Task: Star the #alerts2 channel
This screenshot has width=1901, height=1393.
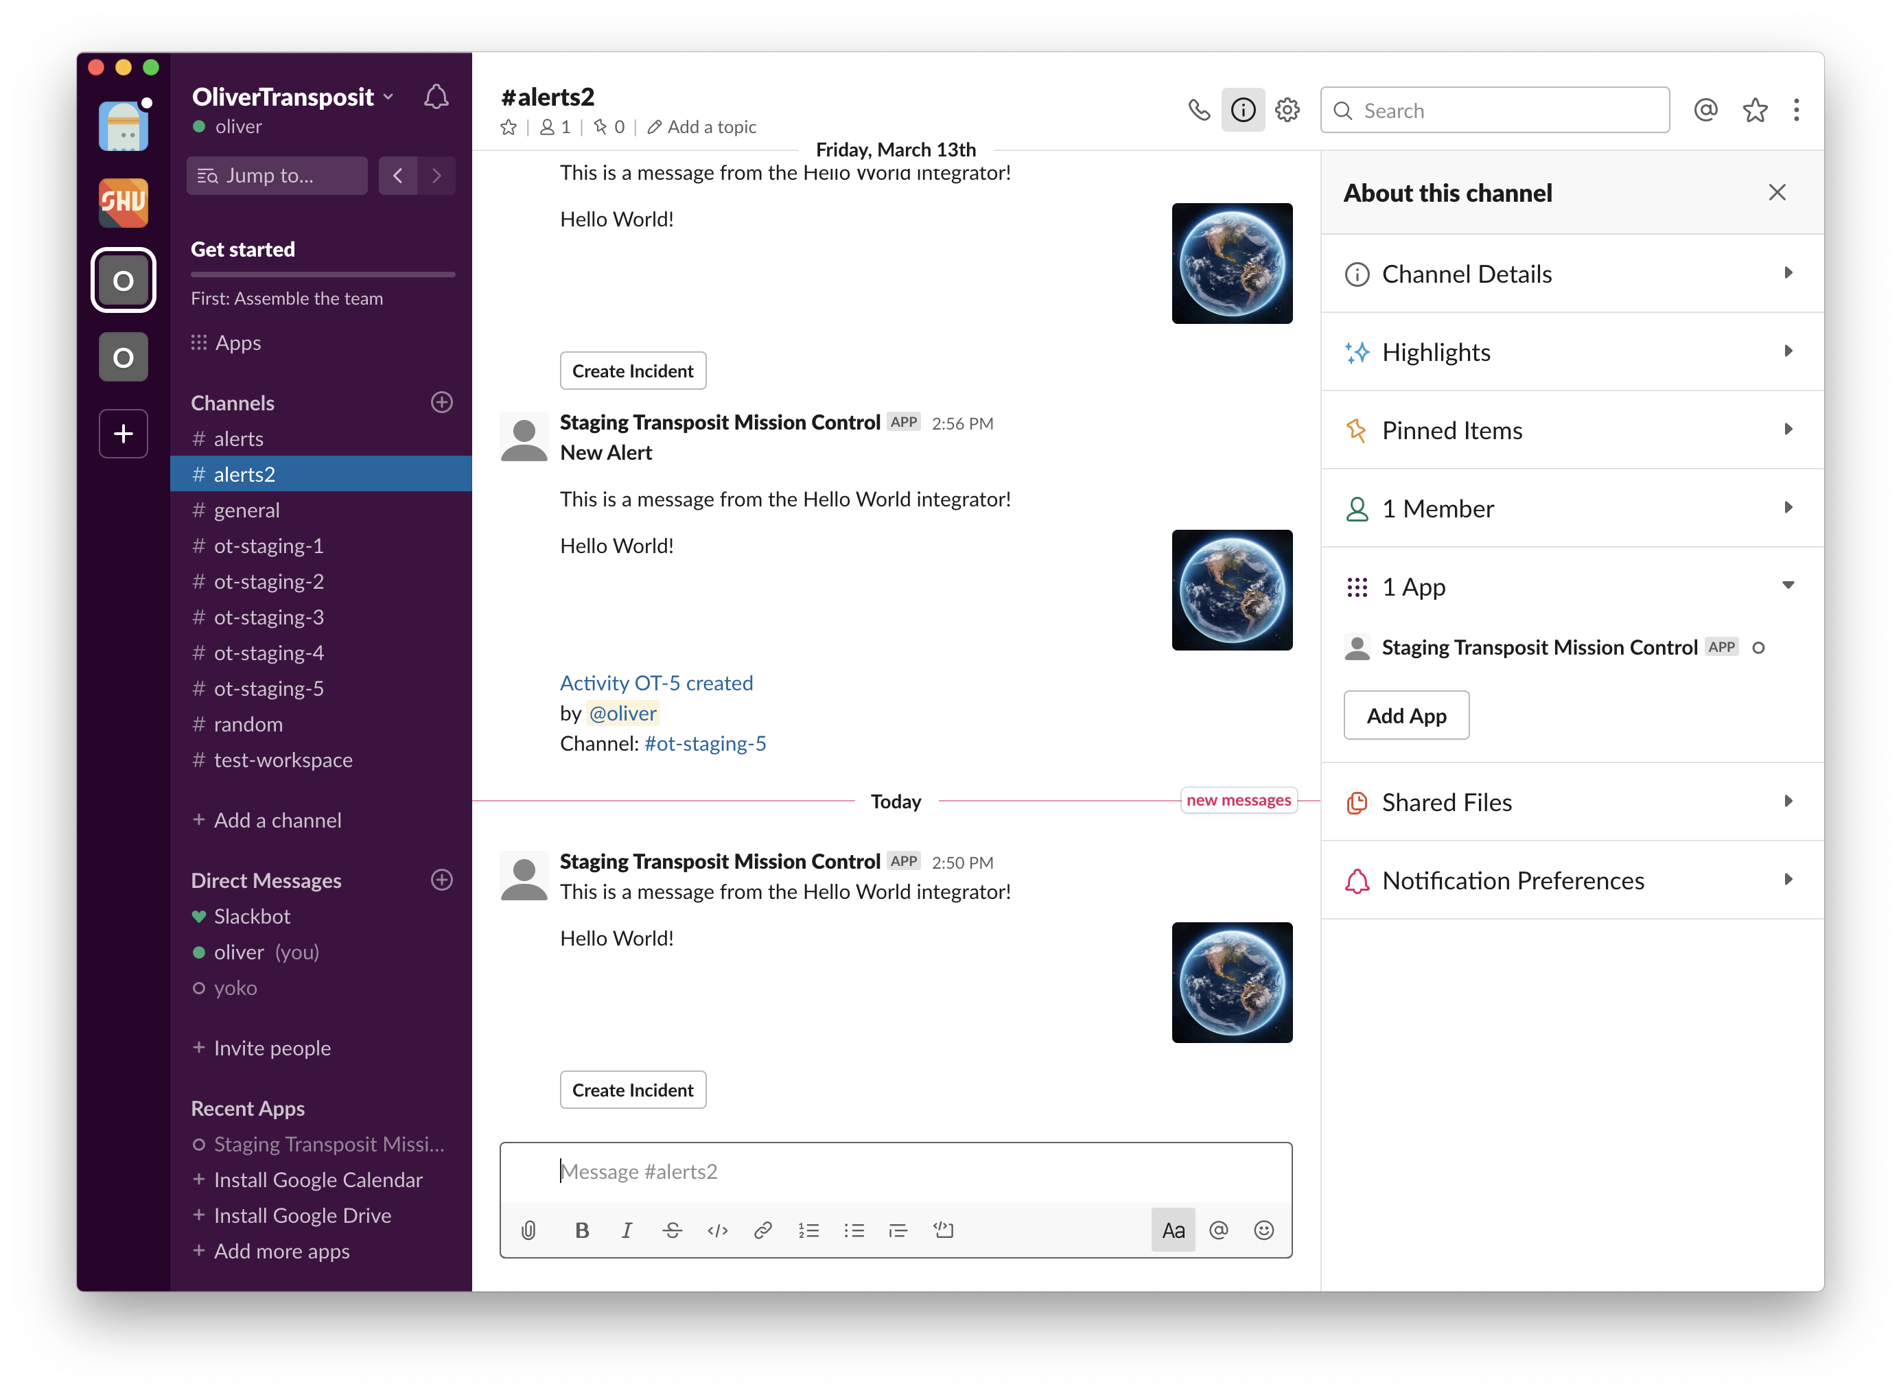Action: [509, 128]
